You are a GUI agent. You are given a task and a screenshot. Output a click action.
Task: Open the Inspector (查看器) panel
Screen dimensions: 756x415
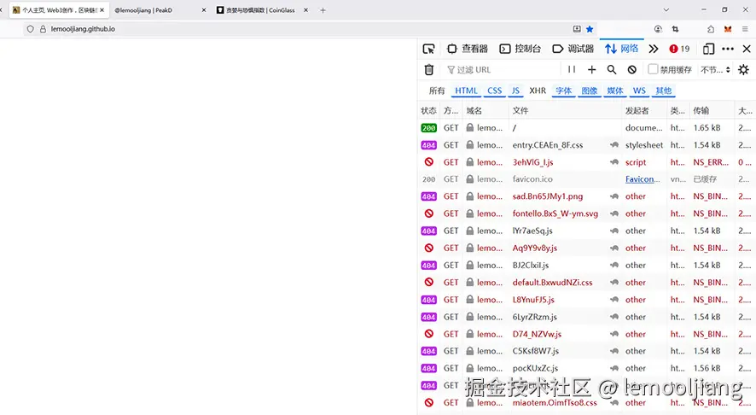click(468, 49)
